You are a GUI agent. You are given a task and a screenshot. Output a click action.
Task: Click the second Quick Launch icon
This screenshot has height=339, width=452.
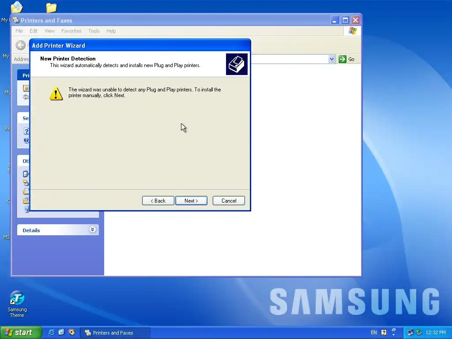(x=61, y=332)
